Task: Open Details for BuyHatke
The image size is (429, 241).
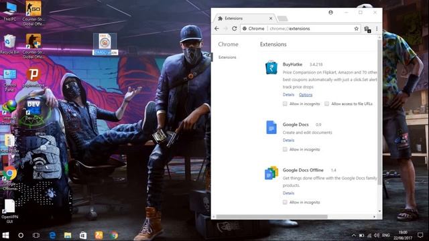Action: (288, 94)
